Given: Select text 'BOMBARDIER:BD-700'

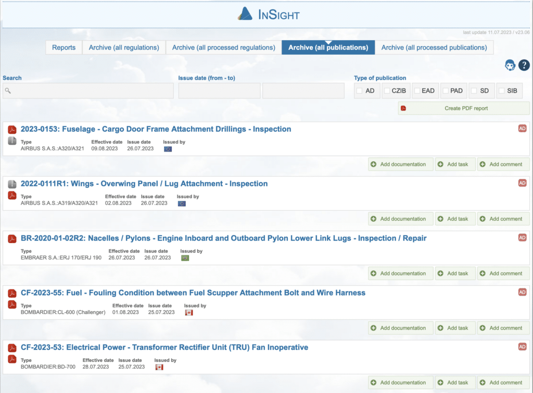Looking at the screenshot, I should (48, 367).
